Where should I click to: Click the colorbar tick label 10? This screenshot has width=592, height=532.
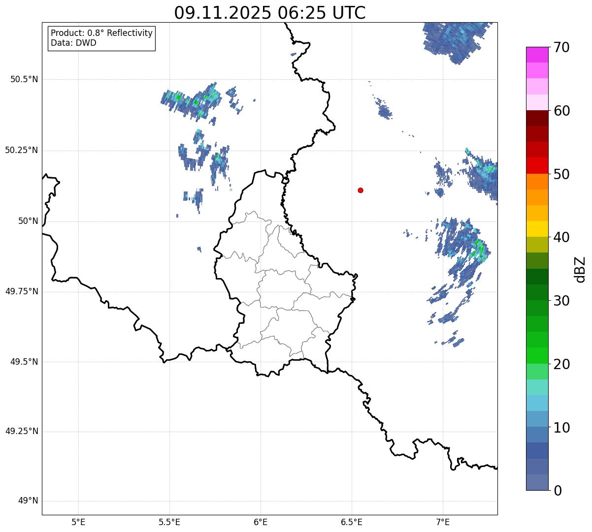point(561,427)
